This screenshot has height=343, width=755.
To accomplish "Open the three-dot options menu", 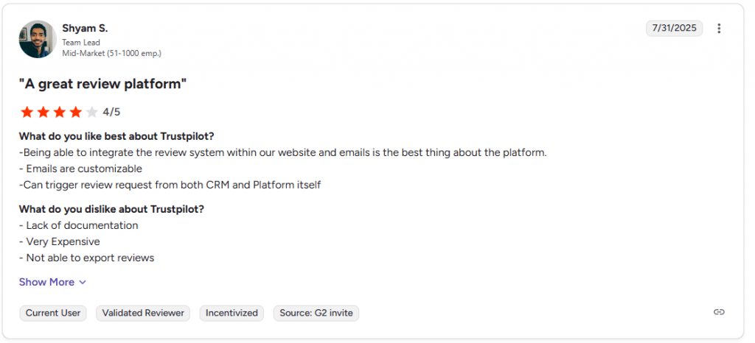I will pos(719,29).
